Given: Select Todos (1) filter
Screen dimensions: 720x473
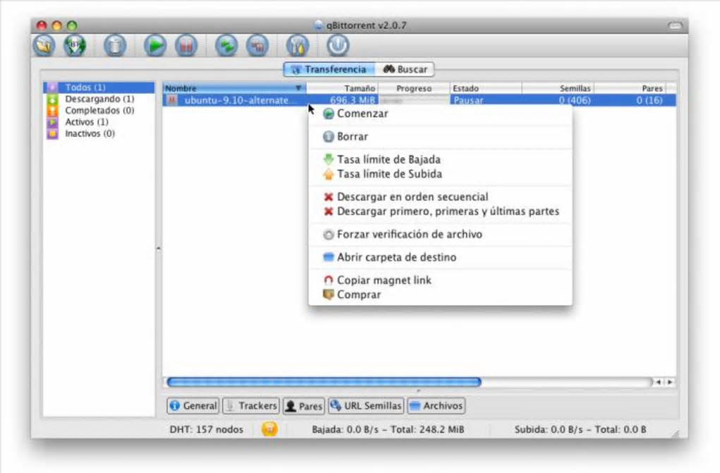Looking at the screenshot, I should 99,88.
